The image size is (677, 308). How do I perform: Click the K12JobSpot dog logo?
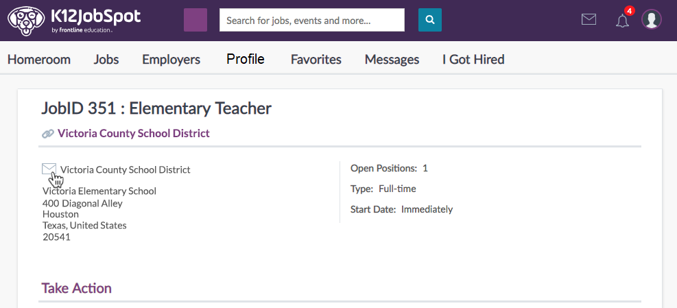[26, 21]
